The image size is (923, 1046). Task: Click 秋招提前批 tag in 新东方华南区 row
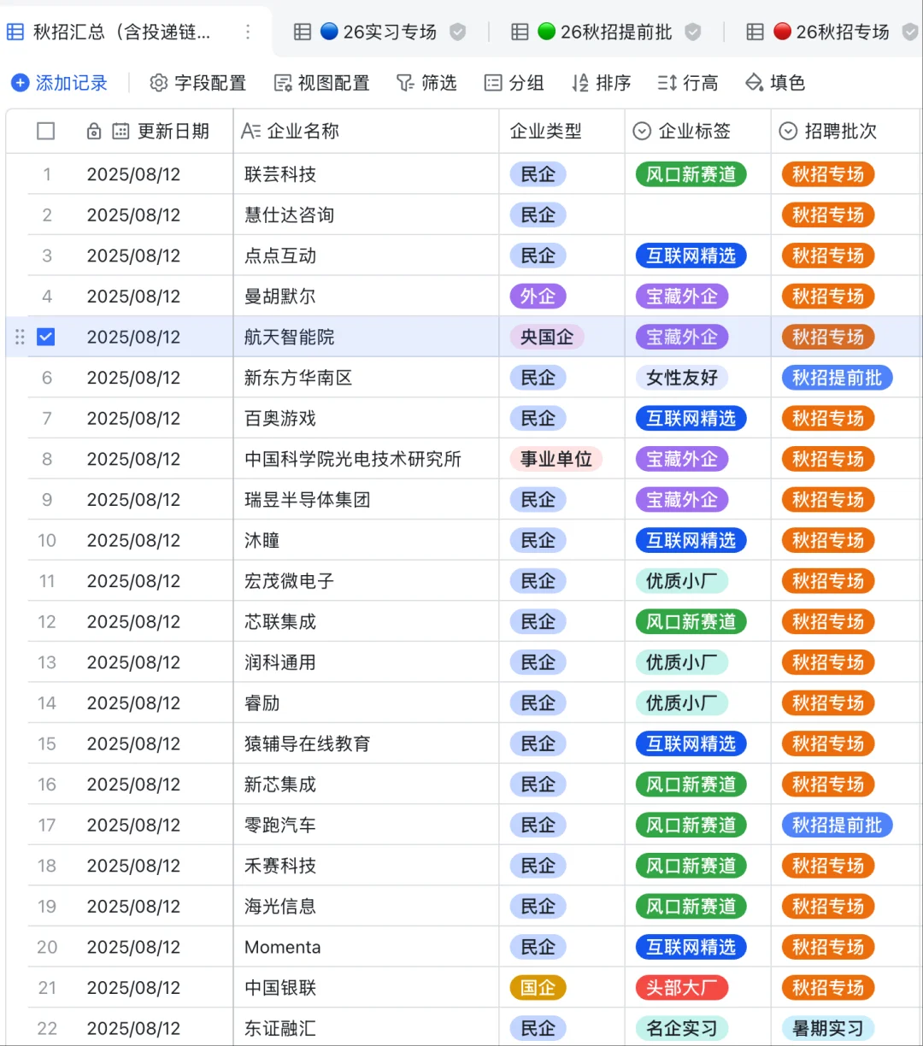click(x=838, y=378)
